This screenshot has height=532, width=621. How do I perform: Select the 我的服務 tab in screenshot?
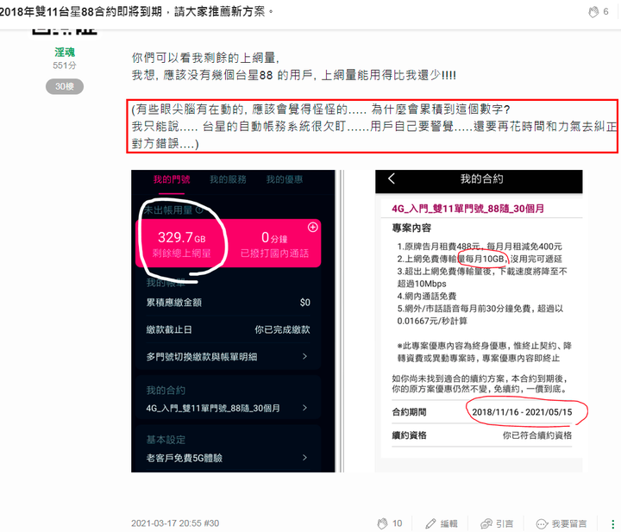point(228,179)
